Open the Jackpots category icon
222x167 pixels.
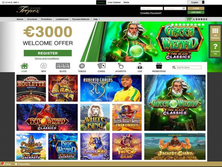[120, 66]
